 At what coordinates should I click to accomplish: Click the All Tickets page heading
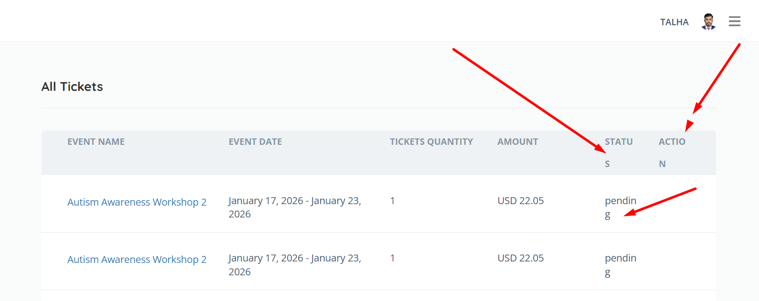point(72,87)
